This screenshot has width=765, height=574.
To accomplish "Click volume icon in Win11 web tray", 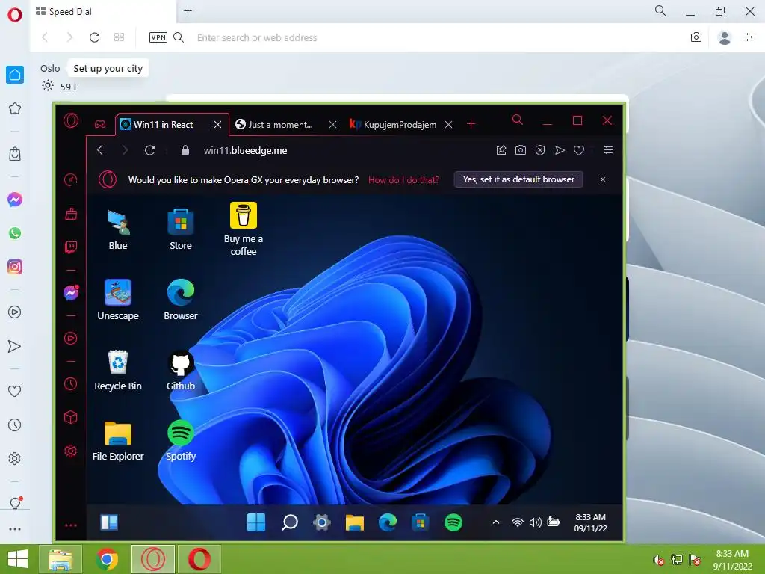I will [535, 522].
